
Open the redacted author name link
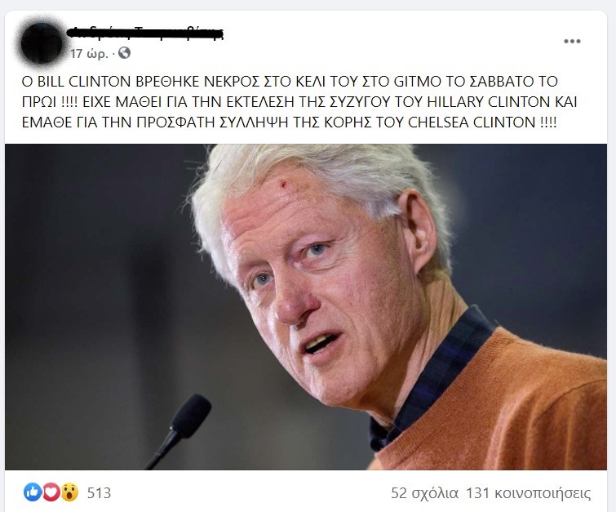145,33
